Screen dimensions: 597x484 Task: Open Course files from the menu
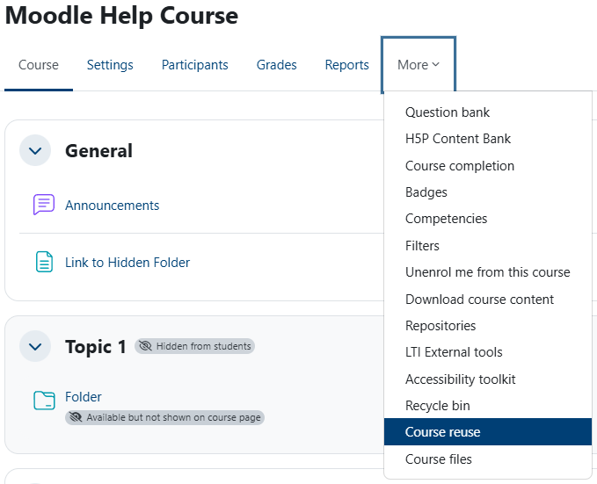(488, 459)
